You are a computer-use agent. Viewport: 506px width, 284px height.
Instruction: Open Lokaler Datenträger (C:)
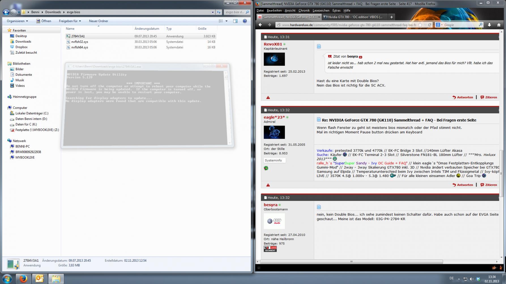click(x=32, y=113)
